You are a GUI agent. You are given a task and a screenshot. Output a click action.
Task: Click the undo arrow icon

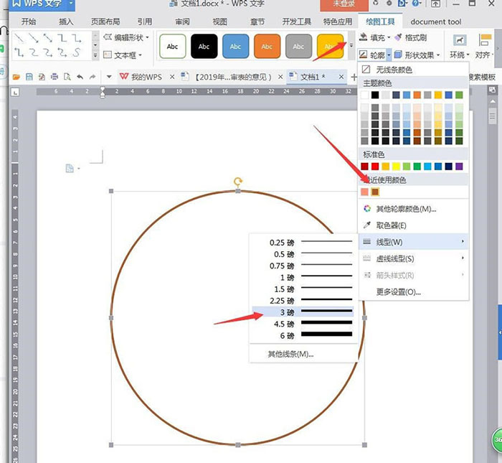80,77
